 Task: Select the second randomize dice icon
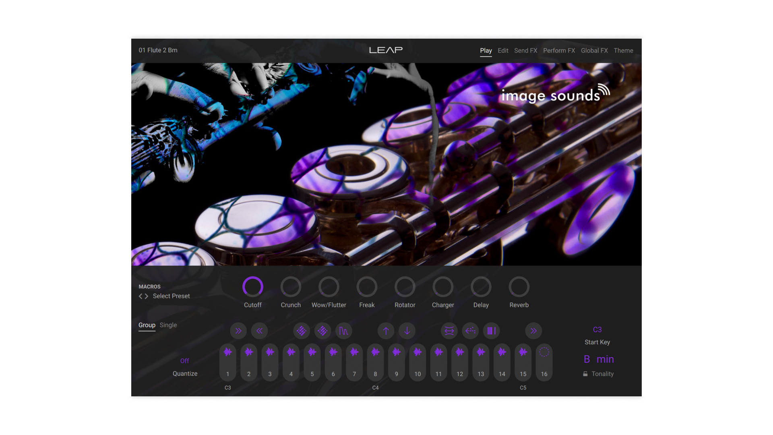(322, 331)
